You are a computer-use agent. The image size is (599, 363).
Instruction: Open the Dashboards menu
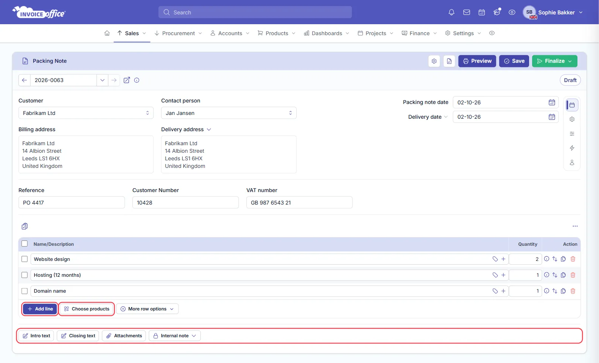(x=327, y=33)
